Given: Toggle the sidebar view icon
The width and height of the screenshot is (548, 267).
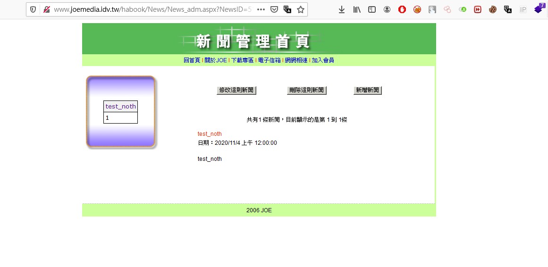Looking at the screenshot, I should point(372,10).
